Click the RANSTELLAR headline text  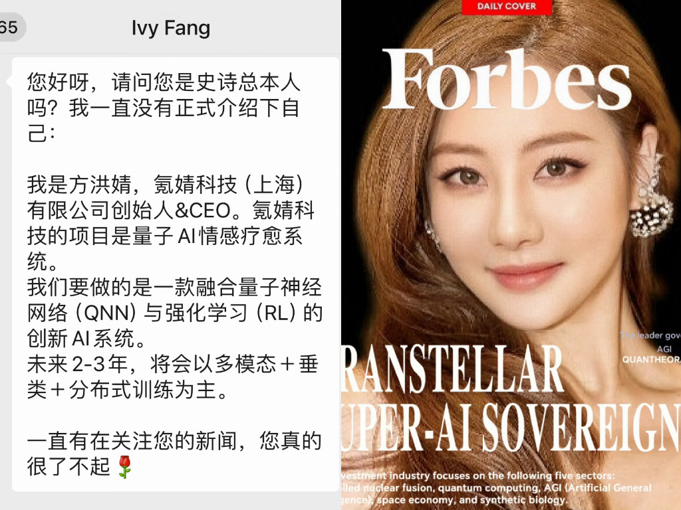coord(452,369)
